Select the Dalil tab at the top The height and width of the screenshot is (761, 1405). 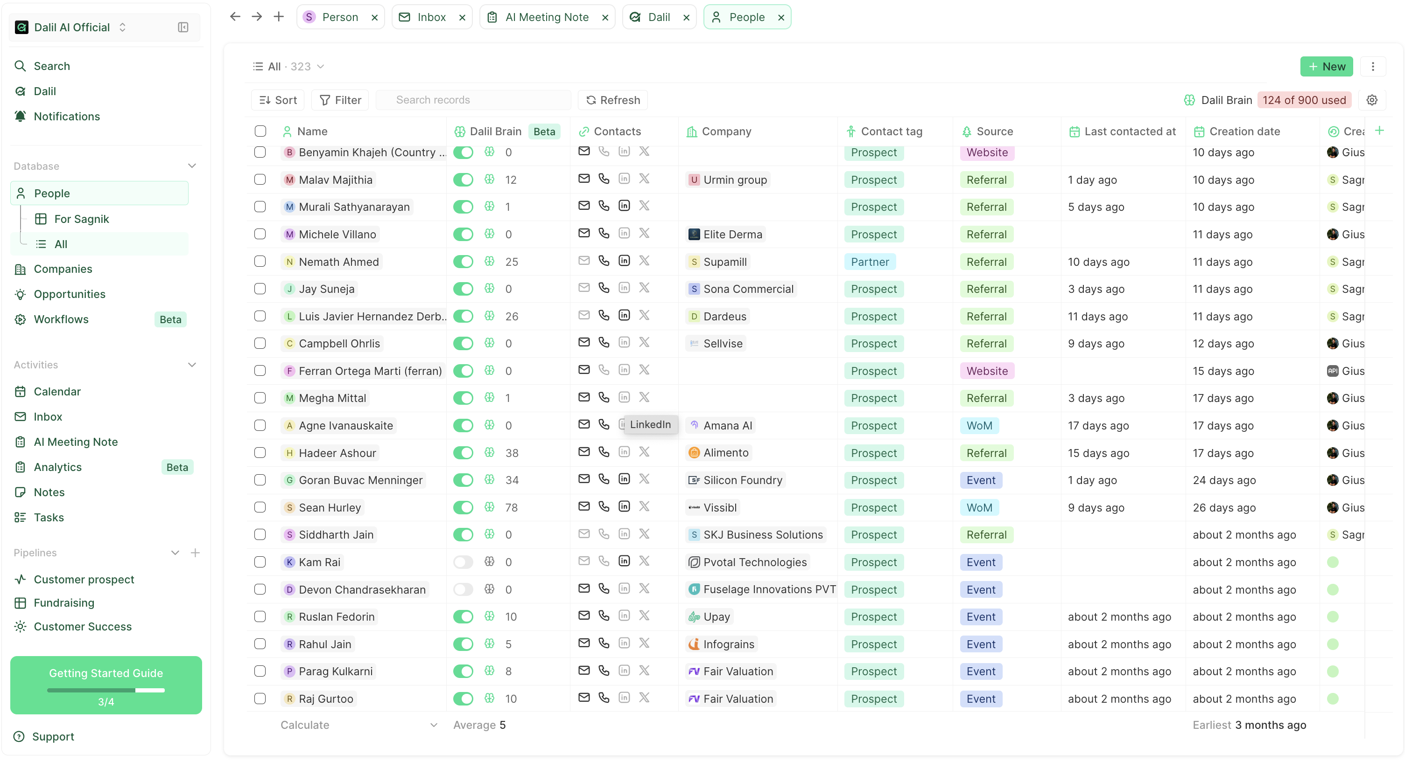(660, 16)
